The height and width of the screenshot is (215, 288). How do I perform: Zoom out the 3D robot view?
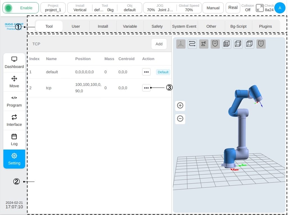coord(180,119)
